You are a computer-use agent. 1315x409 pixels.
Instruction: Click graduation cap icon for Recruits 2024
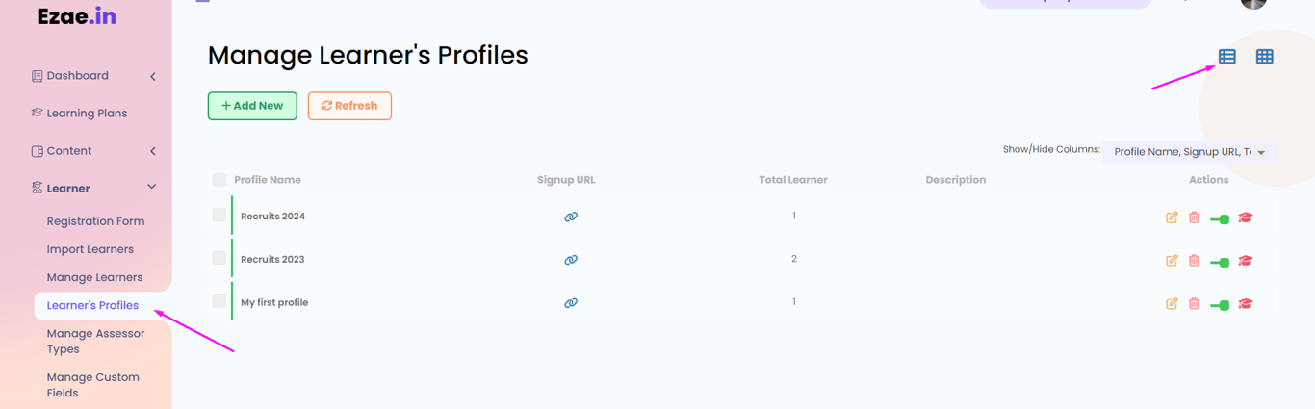(1245, 217)
